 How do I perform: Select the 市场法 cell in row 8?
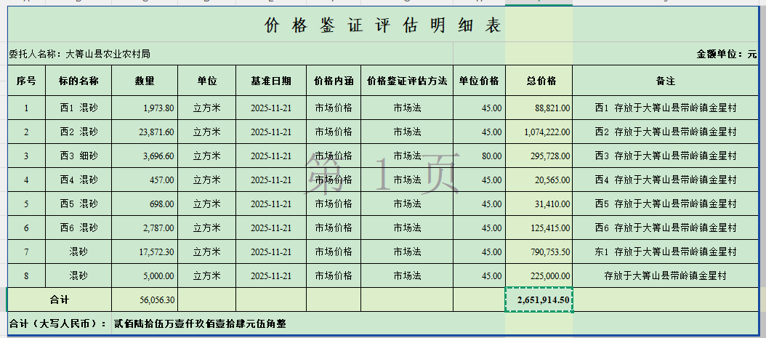pyautogui.click(x=407, y=275)
